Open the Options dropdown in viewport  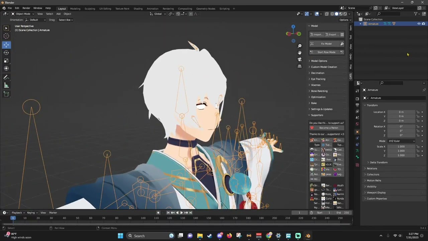point(345,20)
